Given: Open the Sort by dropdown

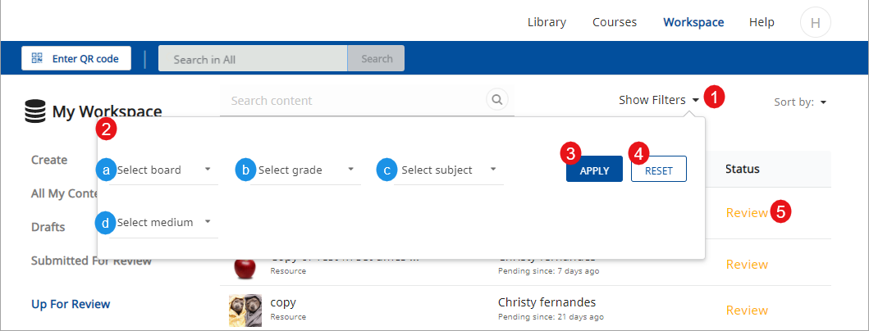Looking at the screenshot, I should point(800,102).
